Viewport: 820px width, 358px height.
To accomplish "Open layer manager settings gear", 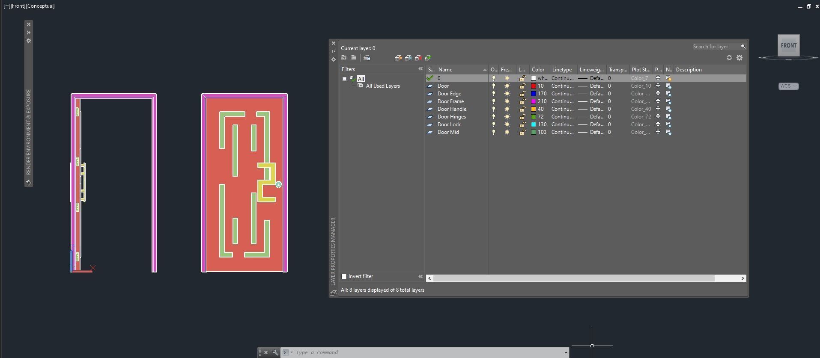I will point(739,58).
